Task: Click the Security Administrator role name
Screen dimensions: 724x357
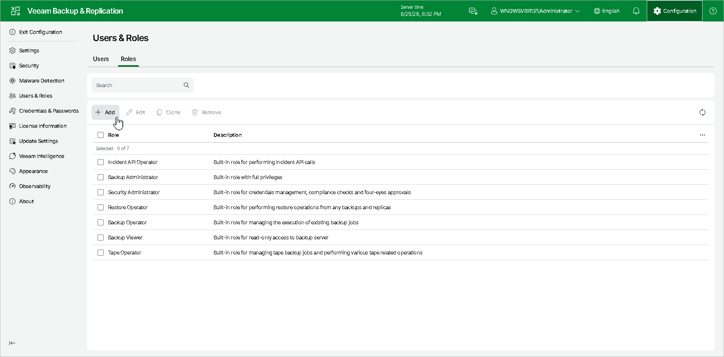Action: [x=134, y=192]
